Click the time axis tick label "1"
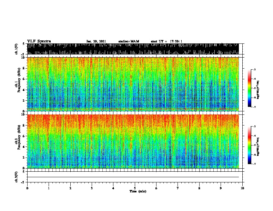The height and width of the screenshot is (211, 273). (x=49, y=188)
